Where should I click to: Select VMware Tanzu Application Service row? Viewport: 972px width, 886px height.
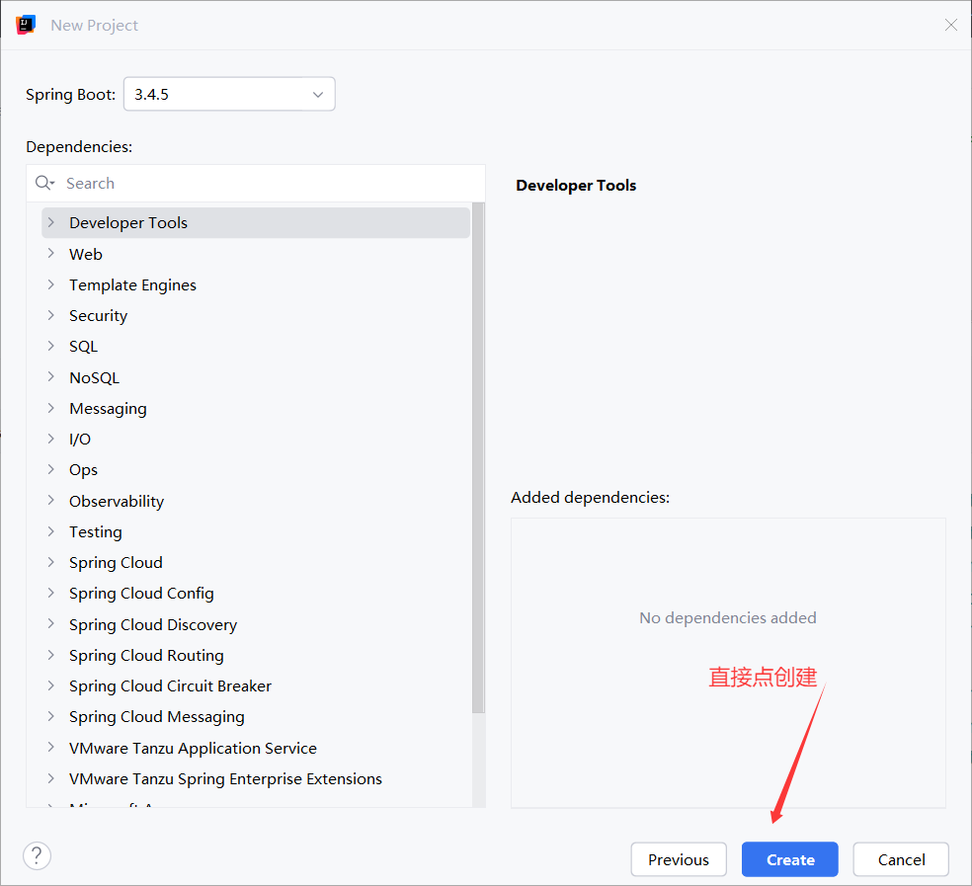(256, 748)
